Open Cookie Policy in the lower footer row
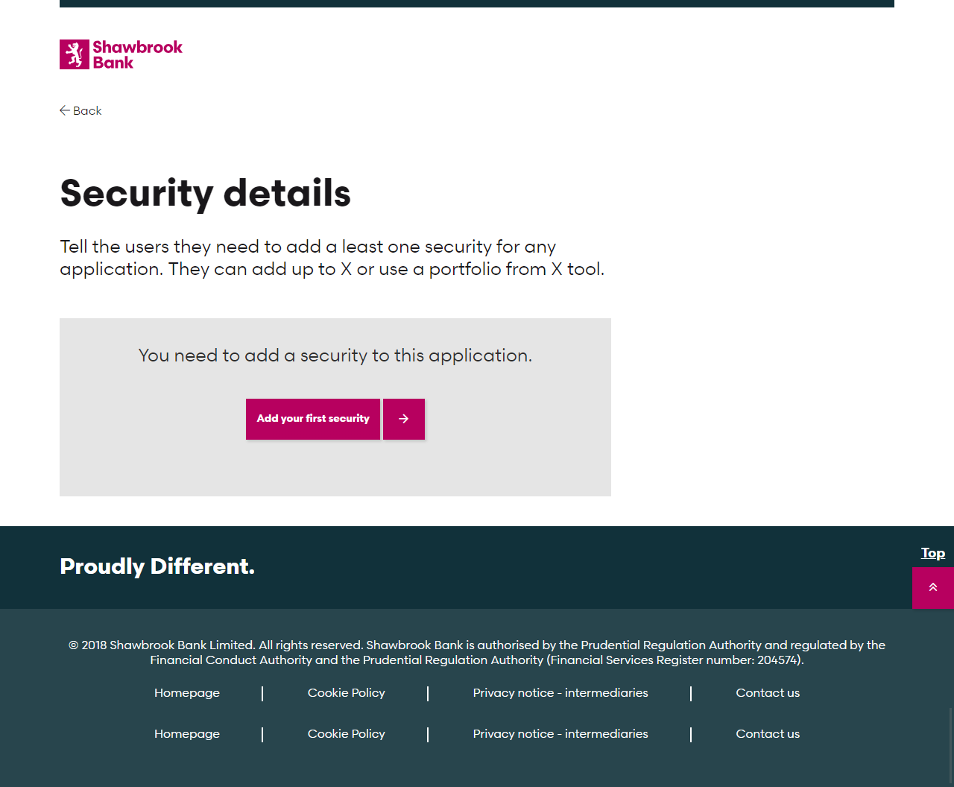The width and height of the screenshot is (954, 787). (347, 734)
